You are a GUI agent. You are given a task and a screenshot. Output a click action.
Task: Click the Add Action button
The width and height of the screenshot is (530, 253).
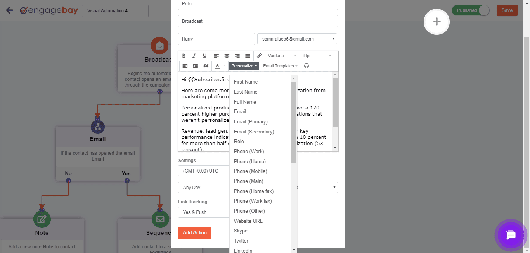coord(194,232)
